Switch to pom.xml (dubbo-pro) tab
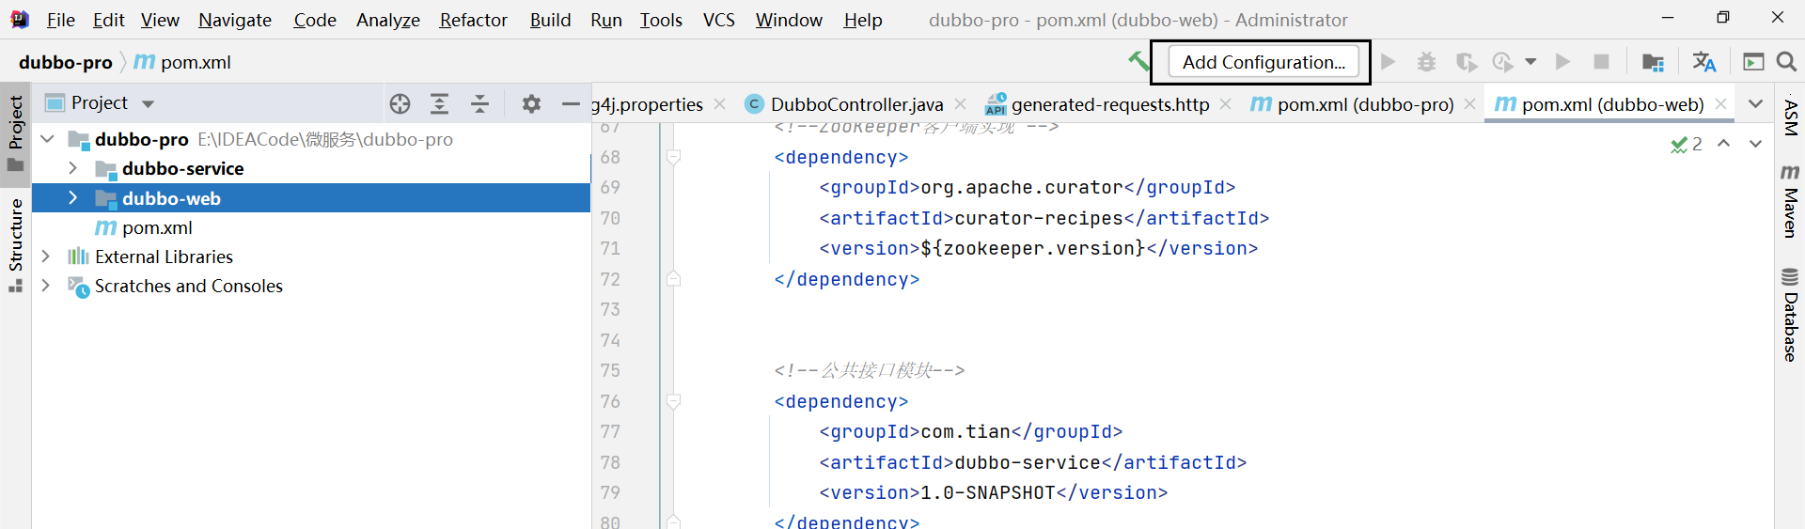1805x529 pixels. (1352, 104)
